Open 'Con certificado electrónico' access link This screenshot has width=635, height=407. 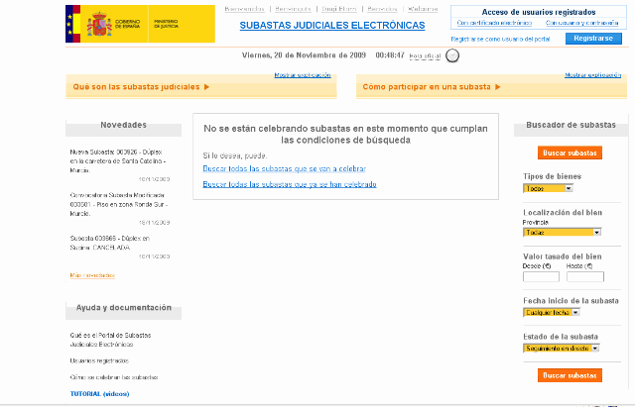point(494,23)
